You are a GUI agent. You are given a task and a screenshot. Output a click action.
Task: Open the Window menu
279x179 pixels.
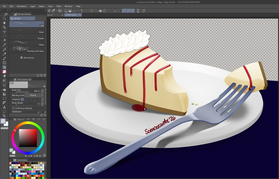pos(68,6)
